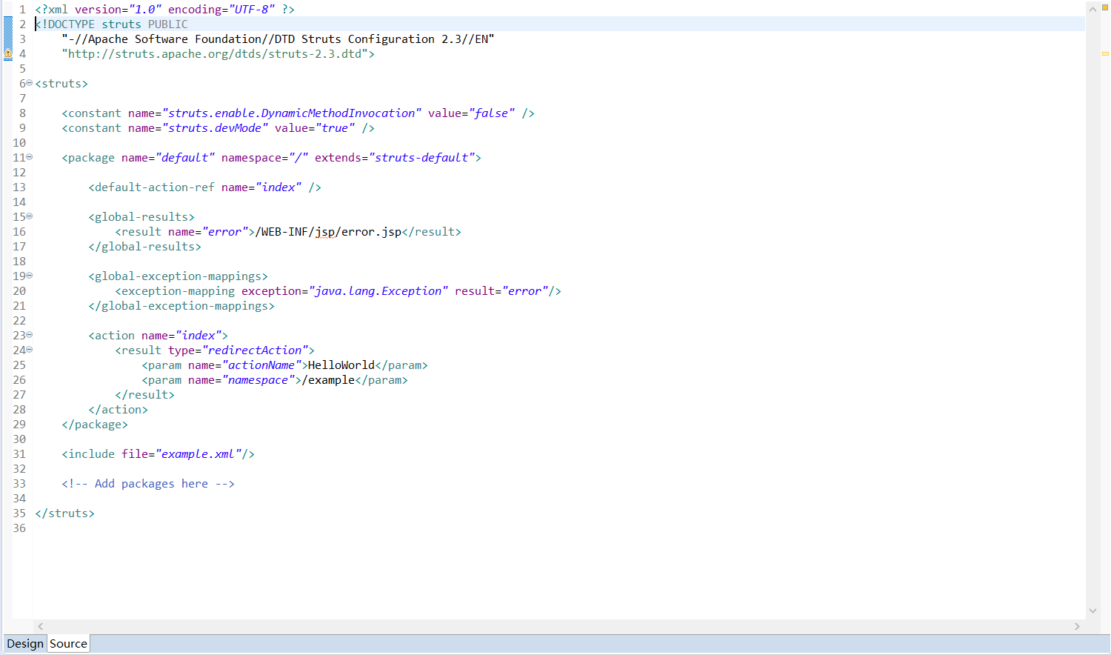
Task: Click the yellow warning marker in the overview ruler
Action: click(x=1105, y=53)
